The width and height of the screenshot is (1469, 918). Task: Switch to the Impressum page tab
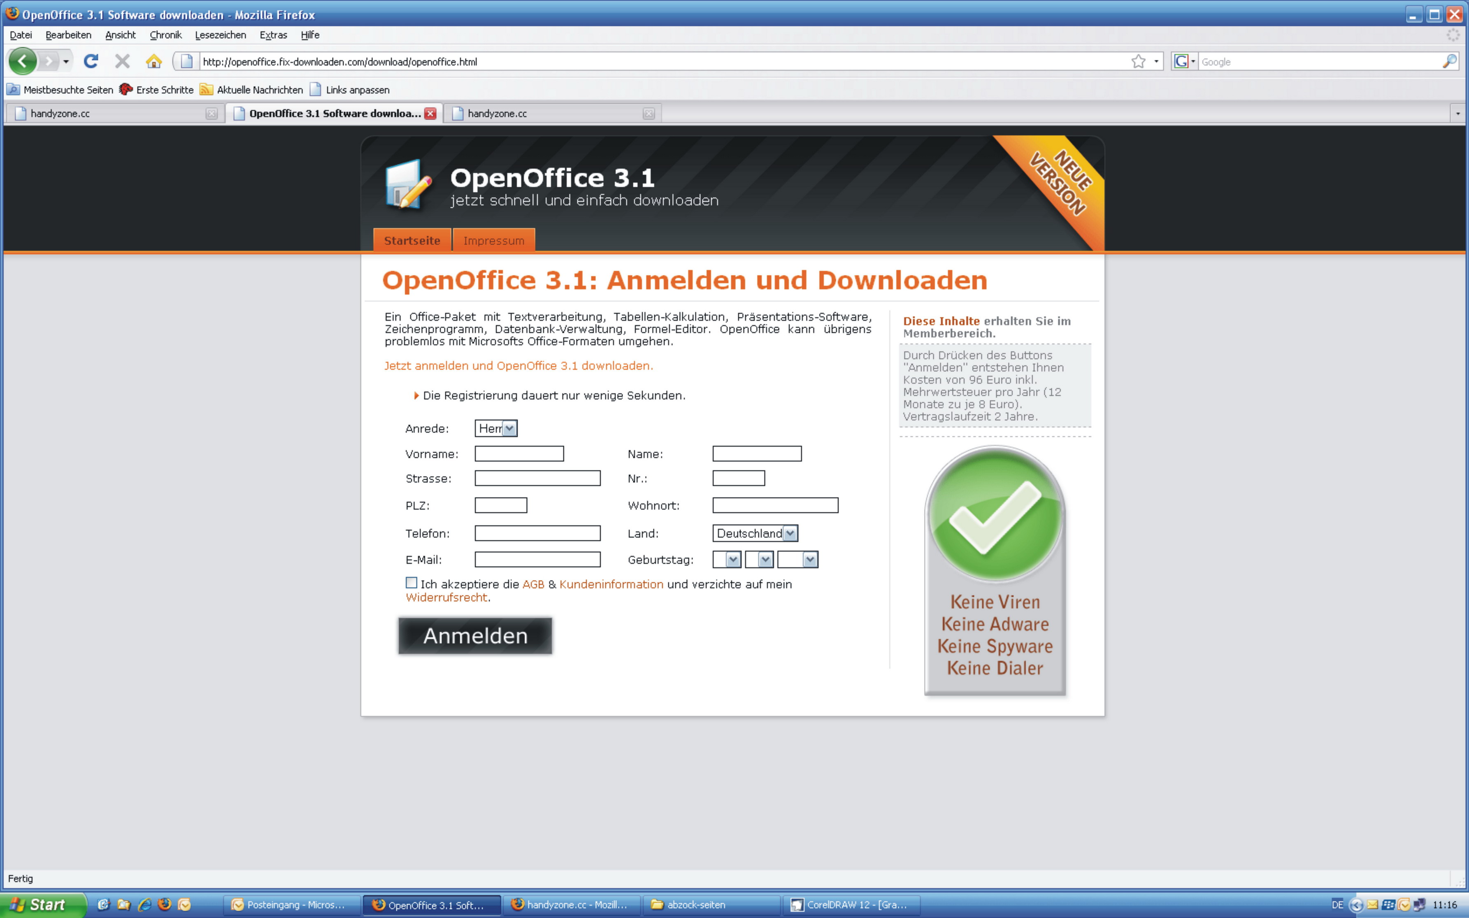coord(493,240)
